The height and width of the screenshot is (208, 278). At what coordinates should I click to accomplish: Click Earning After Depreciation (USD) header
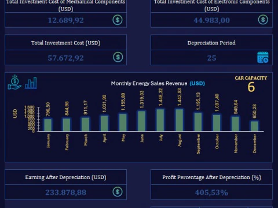tap(65, 177)
